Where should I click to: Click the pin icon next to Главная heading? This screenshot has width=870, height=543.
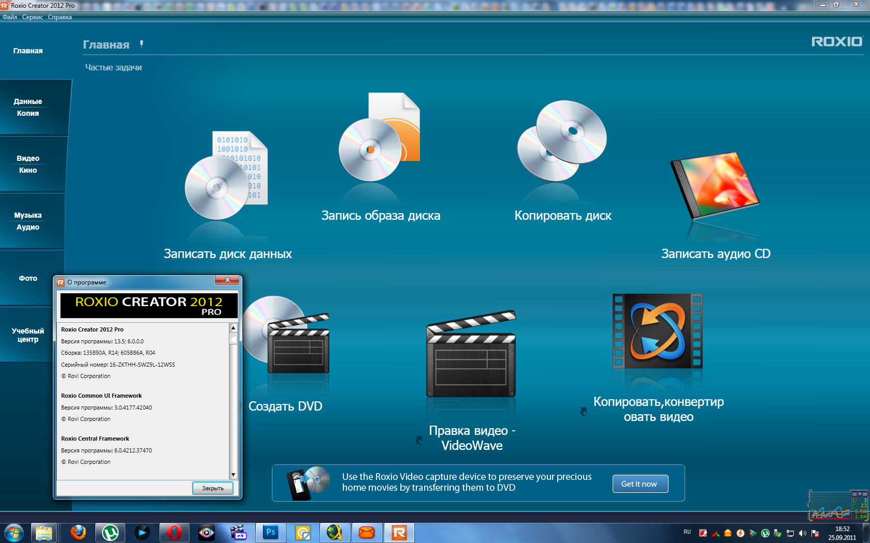coord(141,44)
